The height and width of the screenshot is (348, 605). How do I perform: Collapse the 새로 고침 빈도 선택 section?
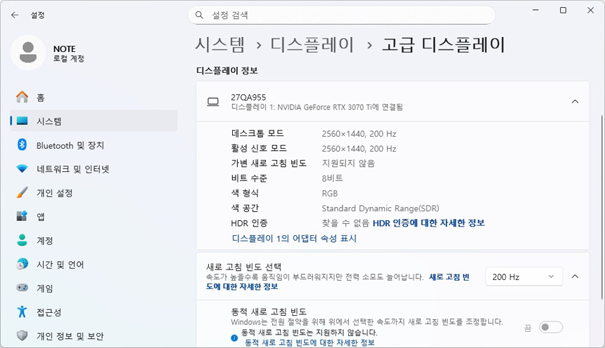pos(575,277)
